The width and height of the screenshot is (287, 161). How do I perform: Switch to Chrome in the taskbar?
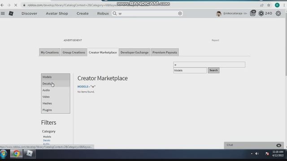click(x=16, y=153)
